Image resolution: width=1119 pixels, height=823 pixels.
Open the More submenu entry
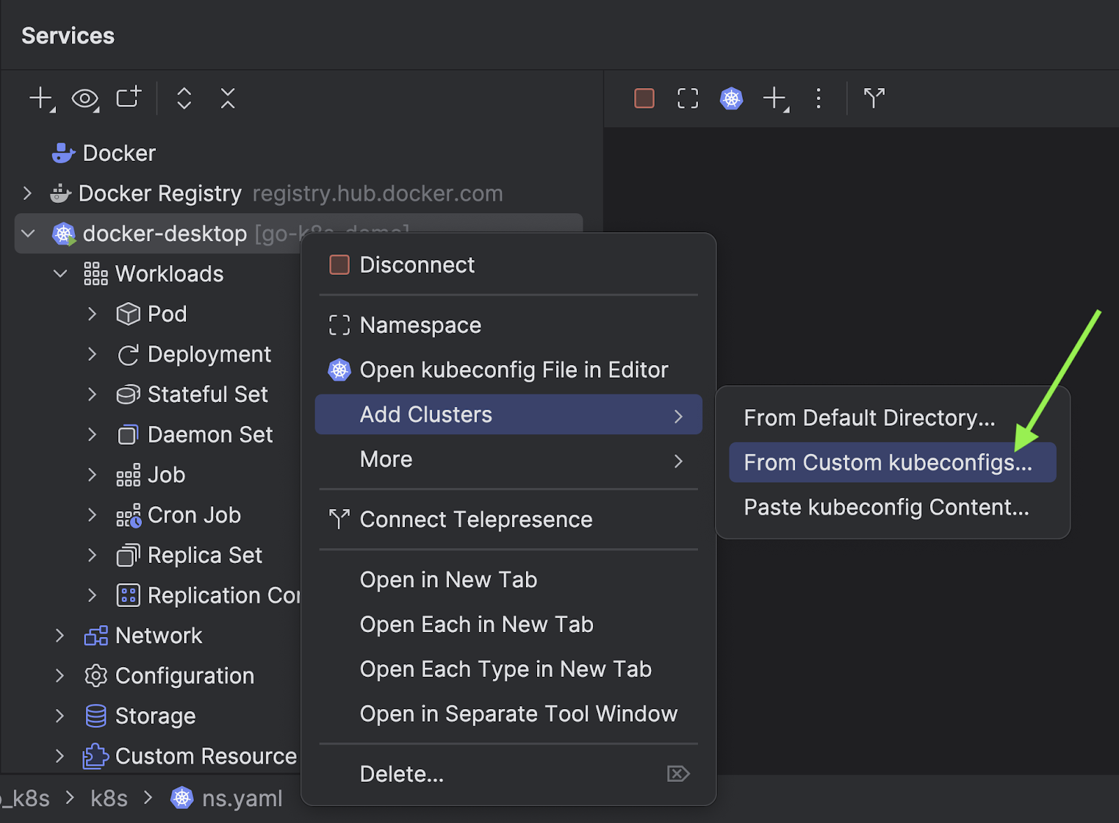508,459
